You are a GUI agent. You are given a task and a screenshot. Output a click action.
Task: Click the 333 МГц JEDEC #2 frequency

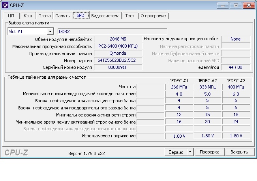click(207, 87)
